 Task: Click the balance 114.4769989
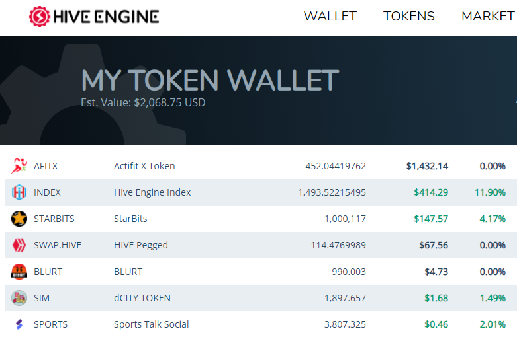click(x=338, y=245)
